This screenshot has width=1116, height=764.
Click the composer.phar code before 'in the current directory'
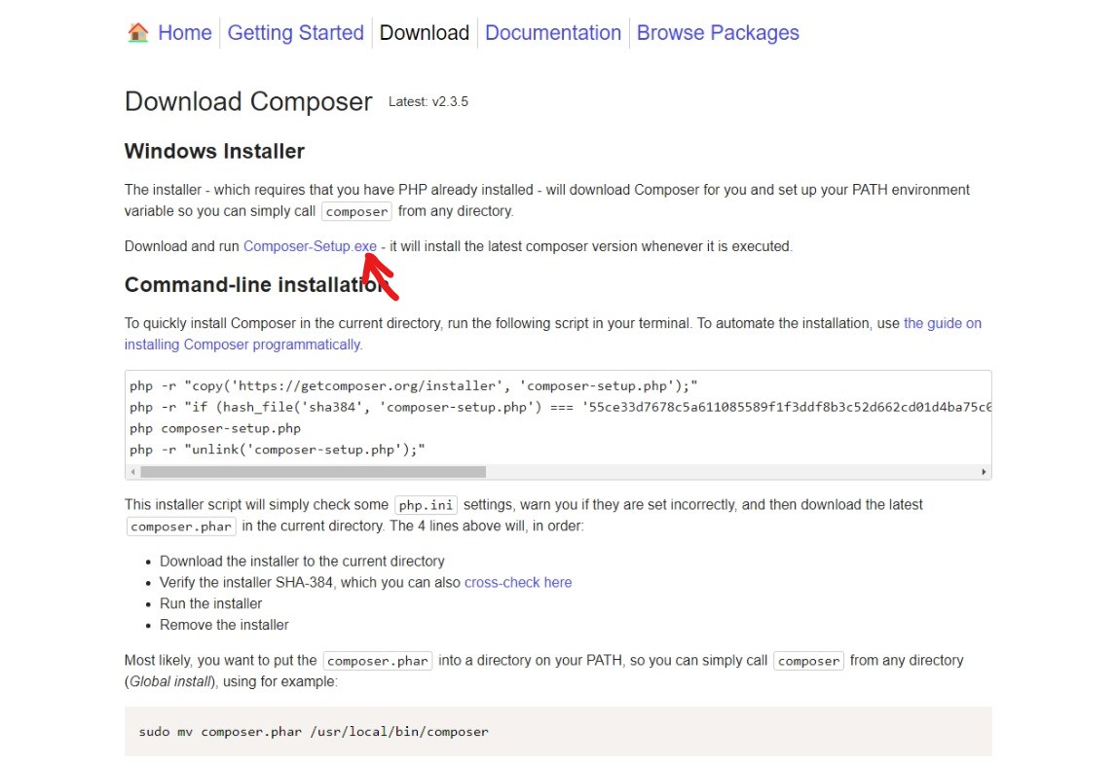181,527
